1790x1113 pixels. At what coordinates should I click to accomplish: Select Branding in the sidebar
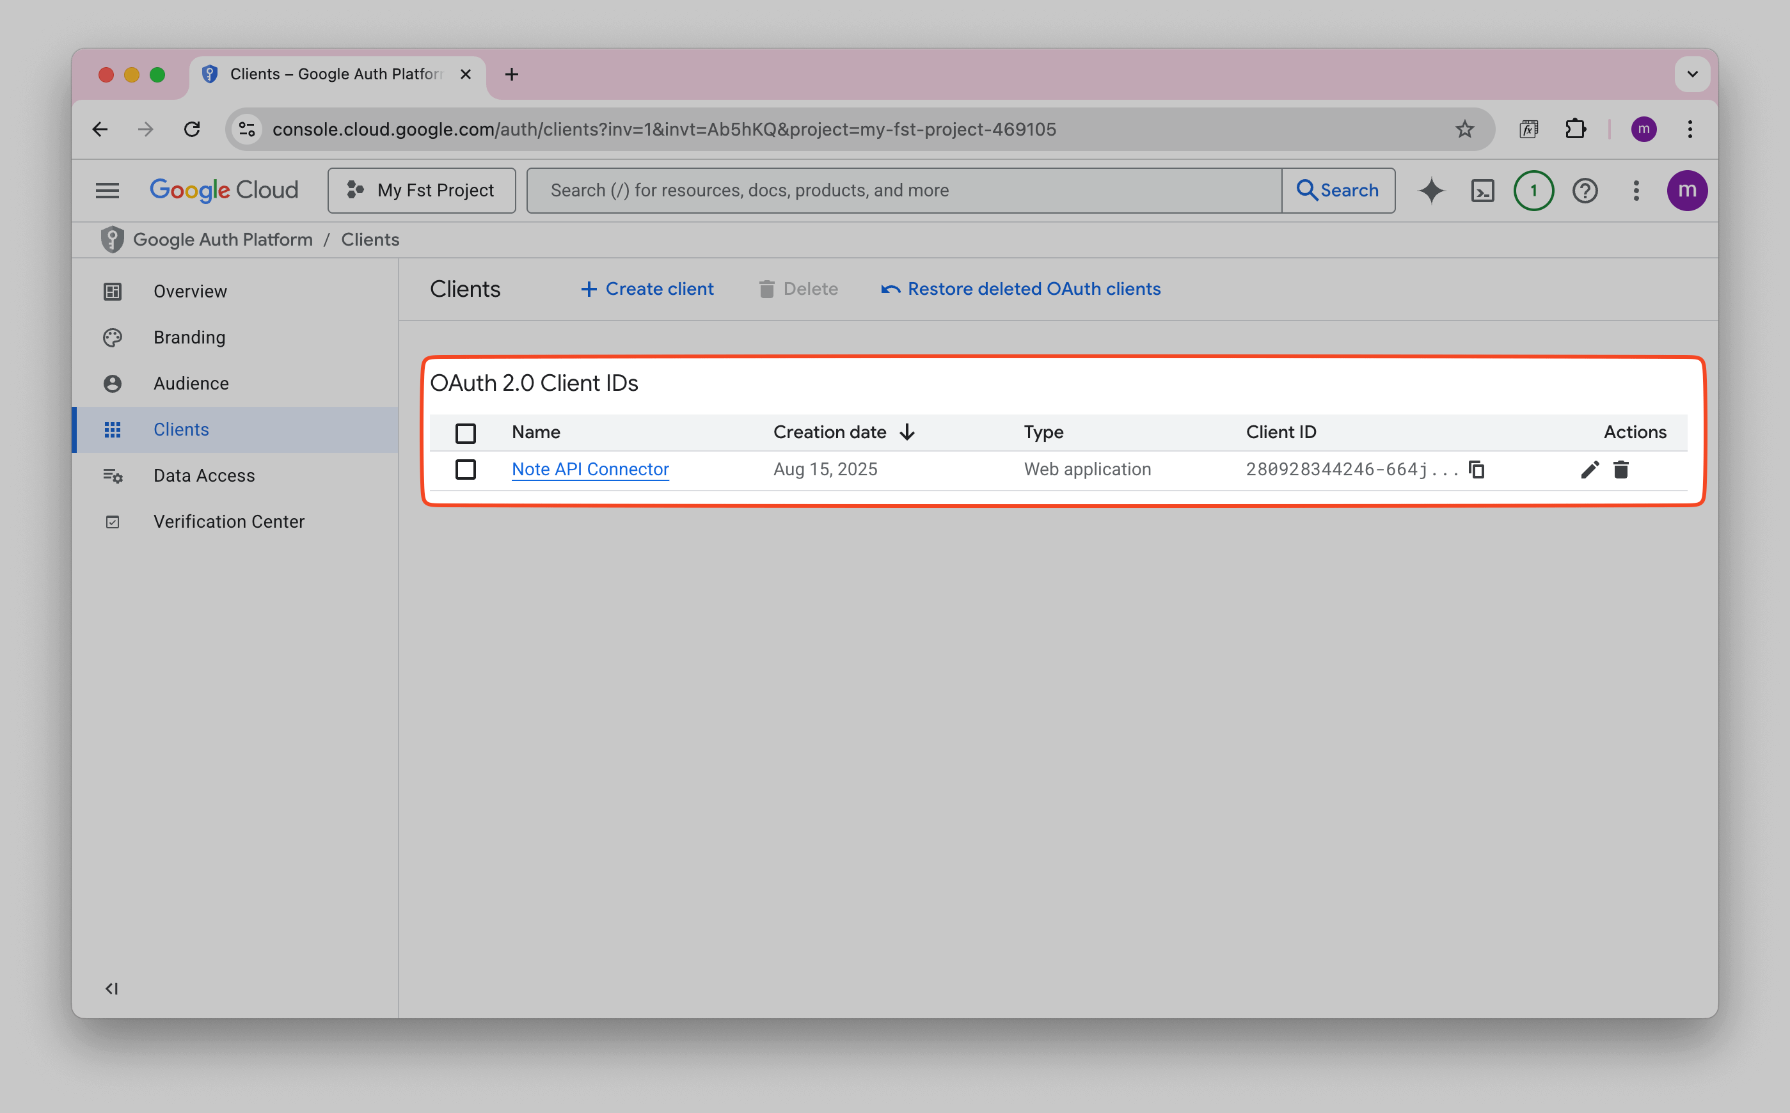coord(190,337)
